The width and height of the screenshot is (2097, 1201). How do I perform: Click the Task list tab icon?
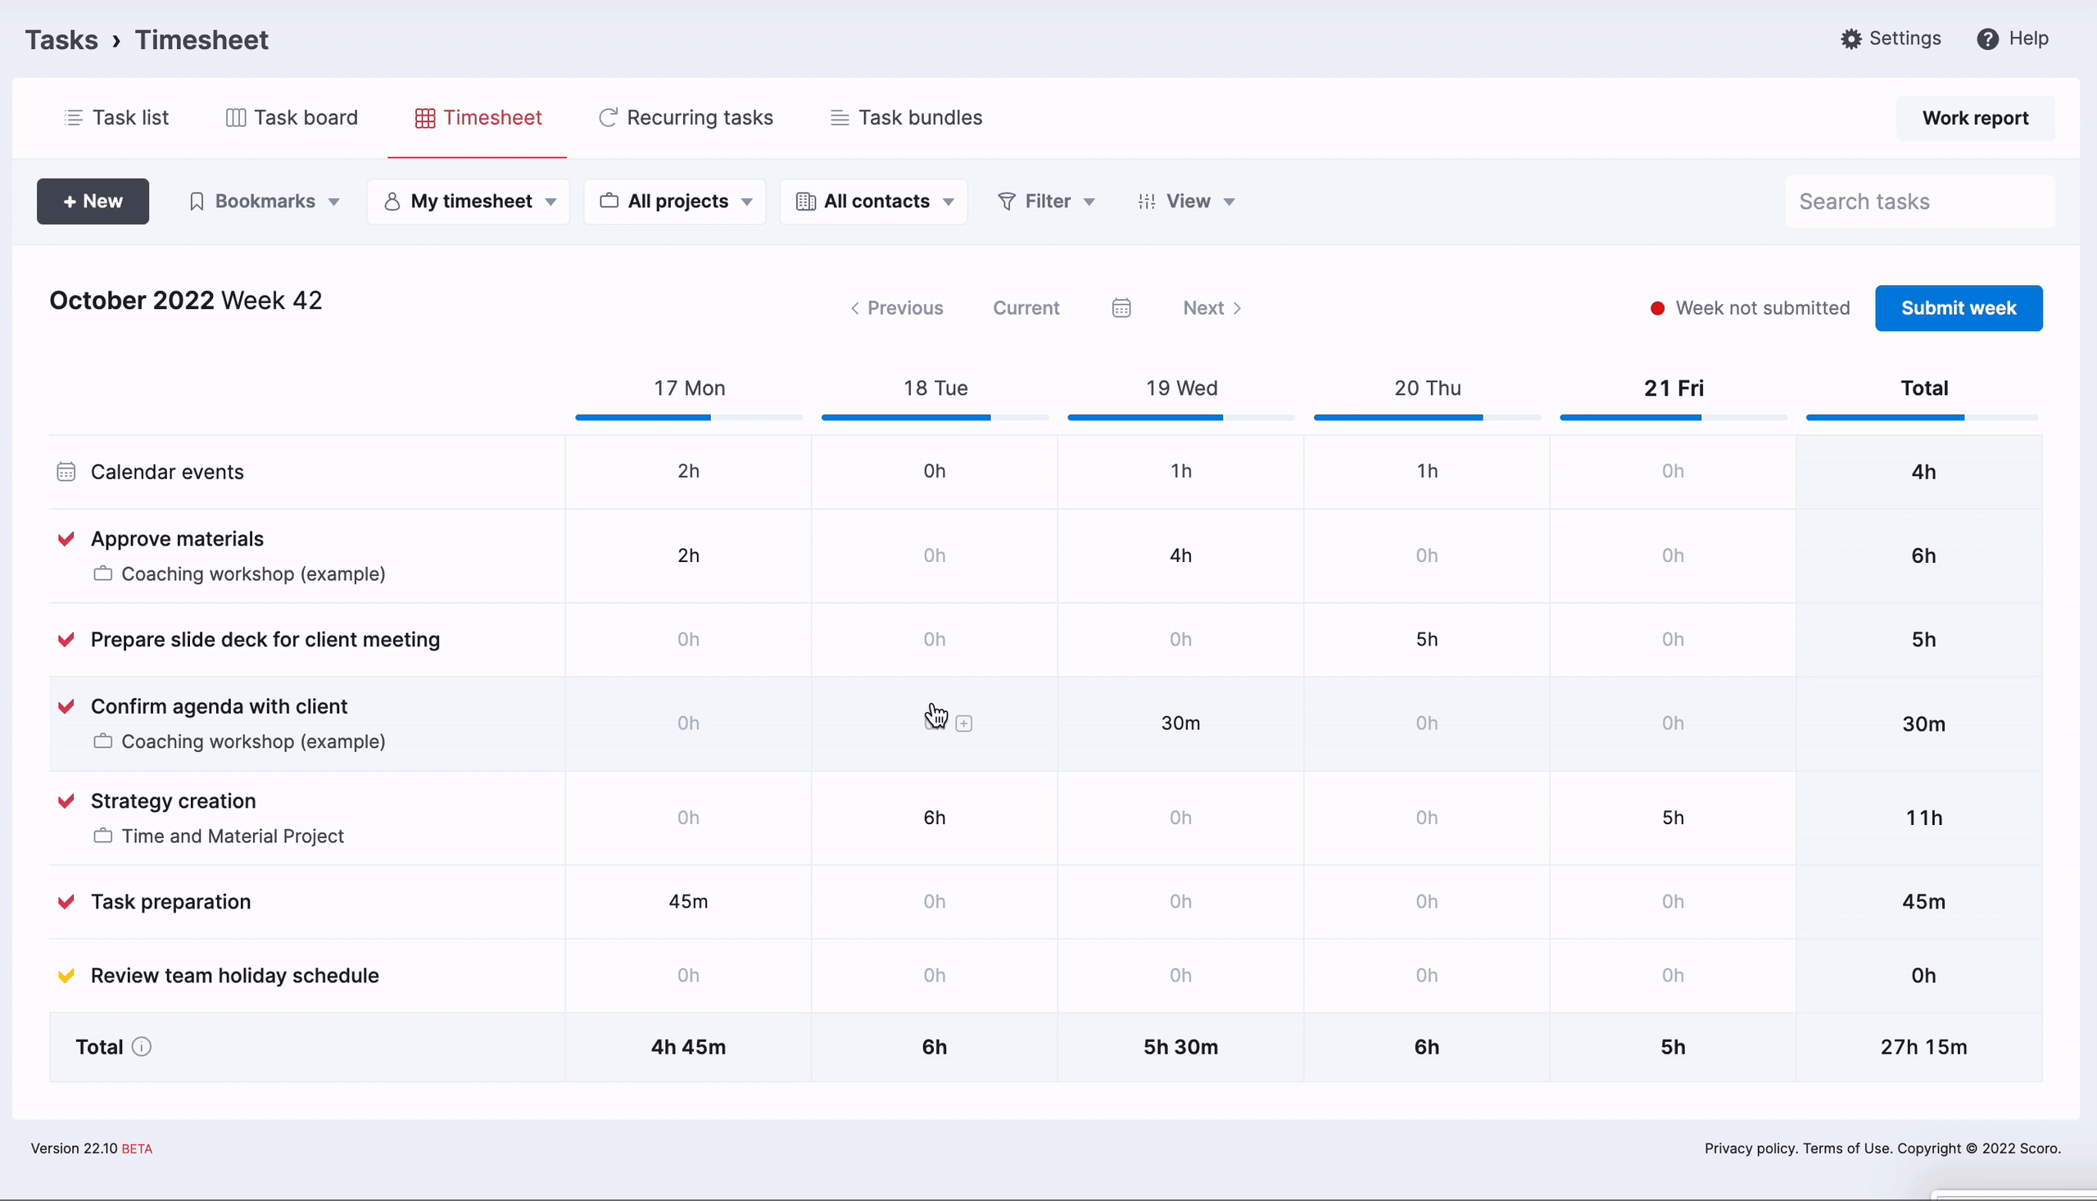[x=72, y=116]
